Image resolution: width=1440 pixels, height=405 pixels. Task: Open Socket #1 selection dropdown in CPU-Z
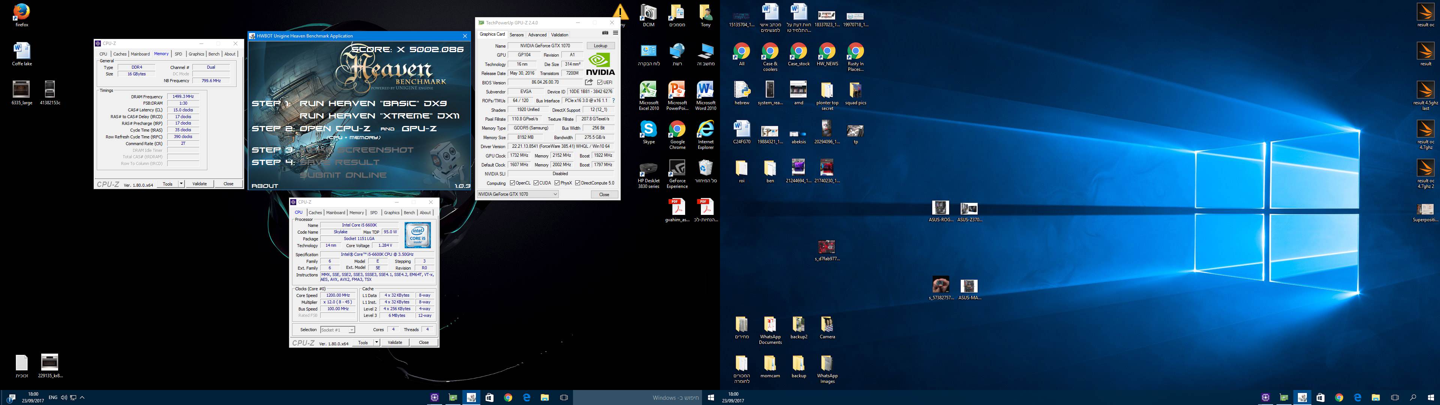tap(337, 330)
